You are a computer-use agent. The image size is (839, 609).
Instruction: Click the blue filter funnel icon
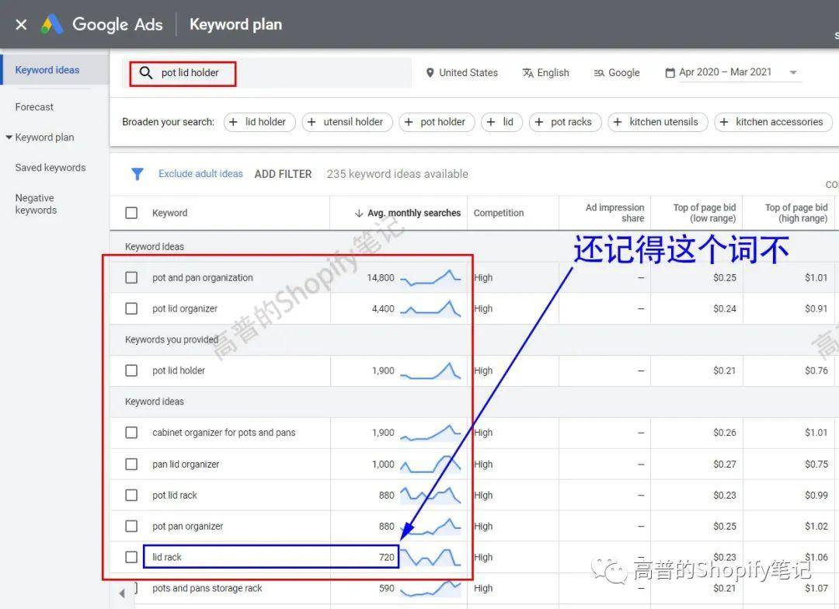pos(138,174)
